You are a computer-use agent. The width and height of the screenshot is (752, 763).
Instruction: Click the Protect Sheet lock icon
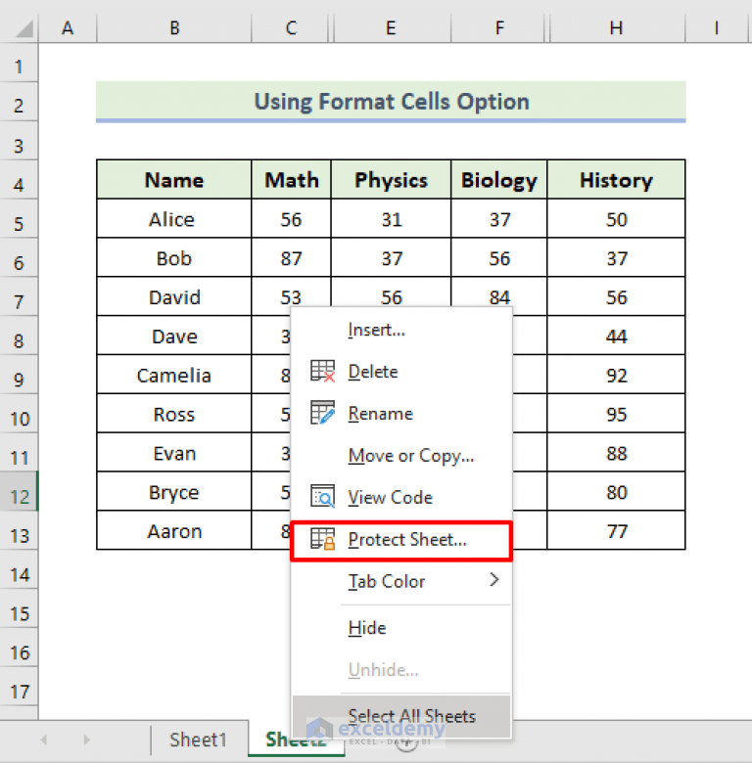[322, 539]
